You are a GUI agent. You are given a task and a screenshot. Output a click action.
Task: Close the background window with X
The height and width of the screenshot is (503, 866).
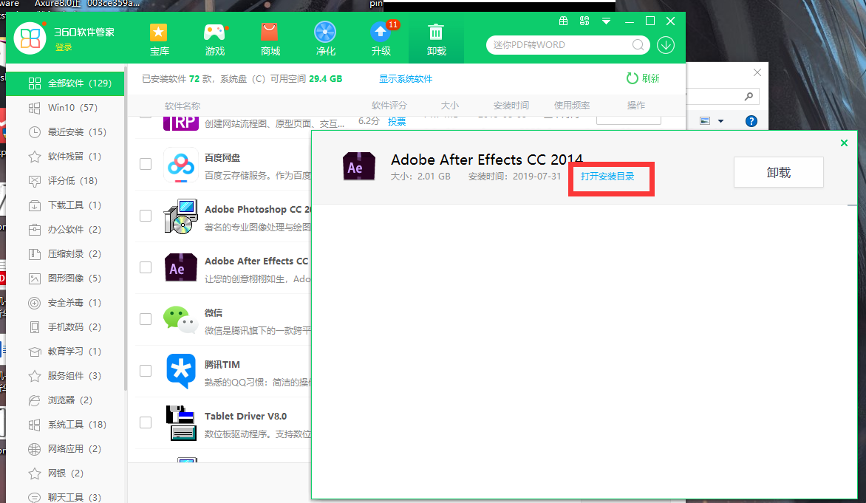click(757, 72)
